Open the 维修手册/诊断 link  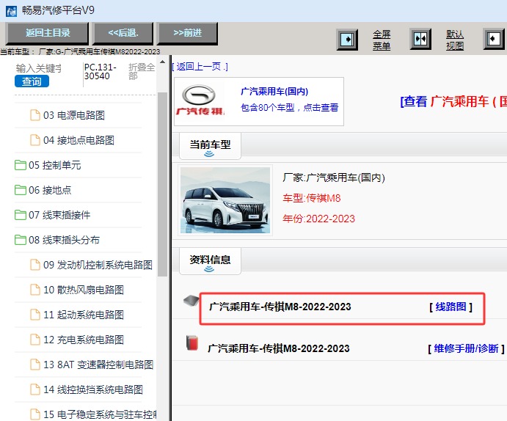tap(466, 348)
